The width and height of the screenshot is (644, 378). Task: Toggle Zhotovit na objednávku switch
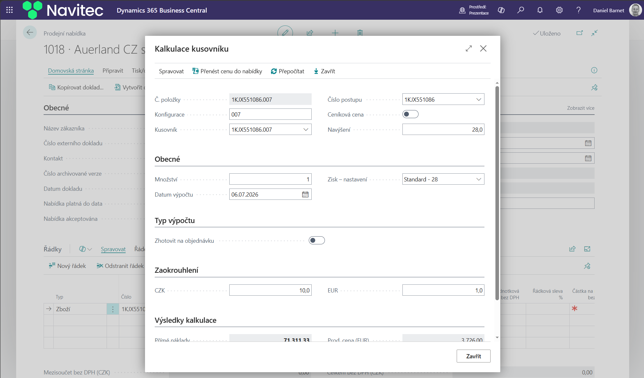tap(317, 240)
